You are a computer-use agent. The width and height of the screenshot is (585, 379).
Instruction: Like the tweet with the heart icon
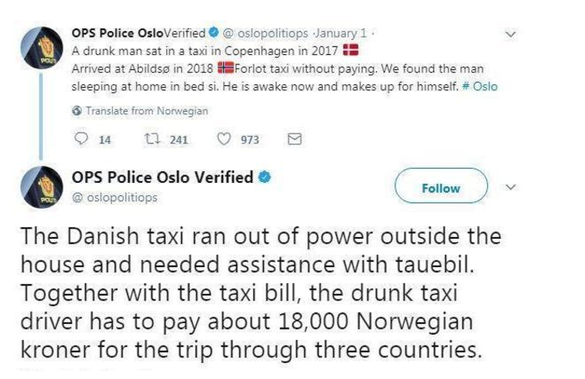(223, 140)
